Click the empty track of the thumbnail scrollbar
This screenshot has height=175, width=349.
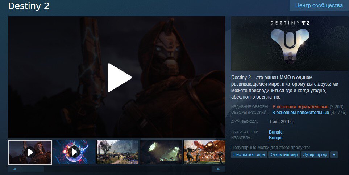(127, 169)
